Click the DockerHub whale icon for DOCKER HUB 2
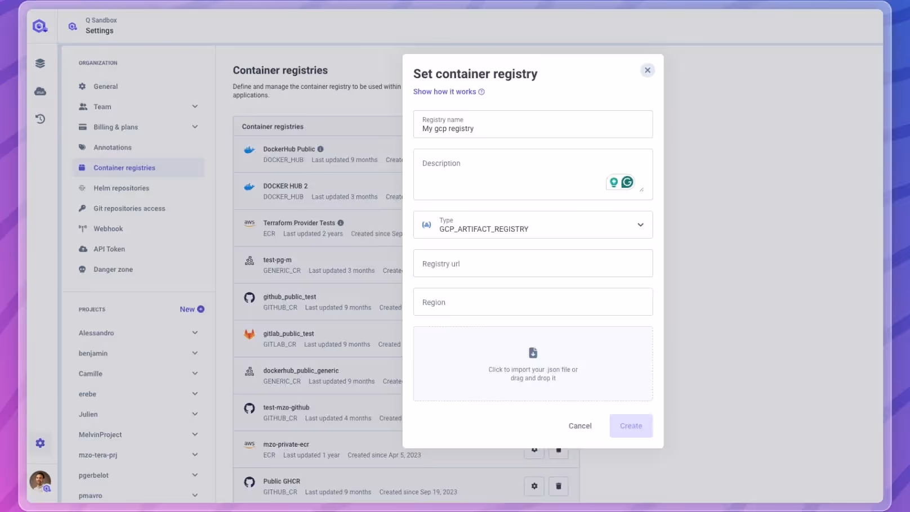 [x=249, y=187]
